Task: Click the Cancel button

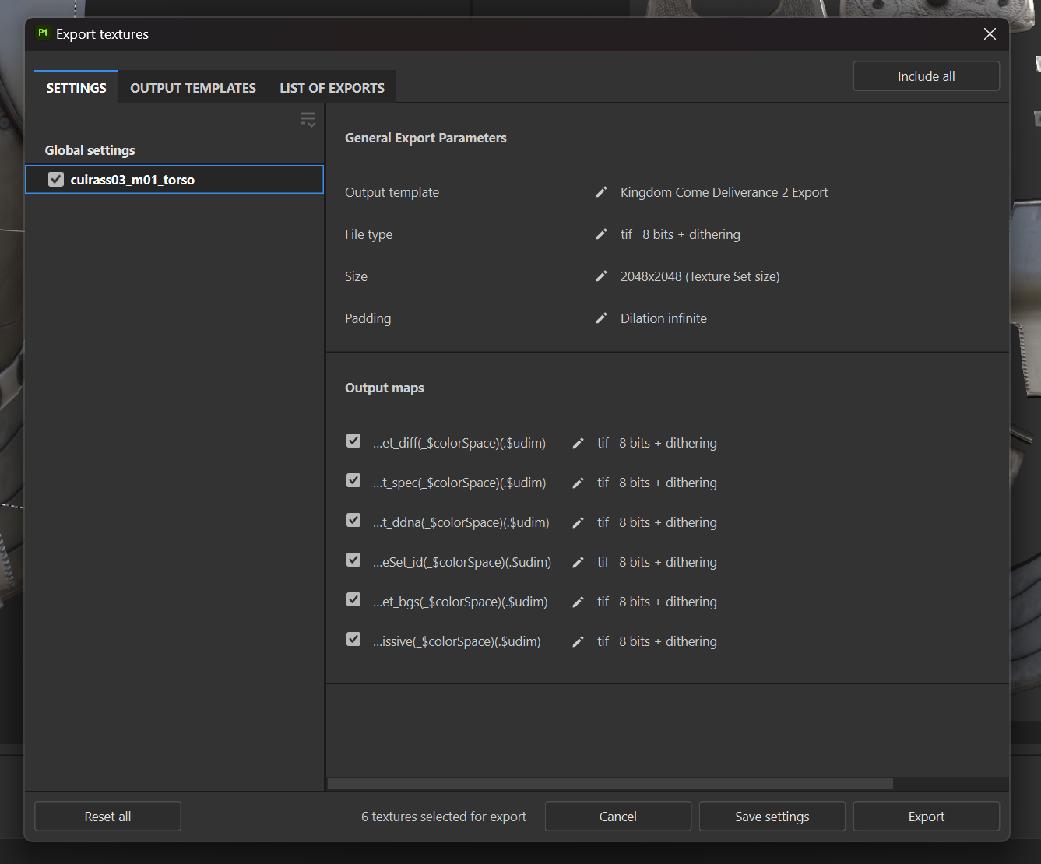Action: [618, 817]
